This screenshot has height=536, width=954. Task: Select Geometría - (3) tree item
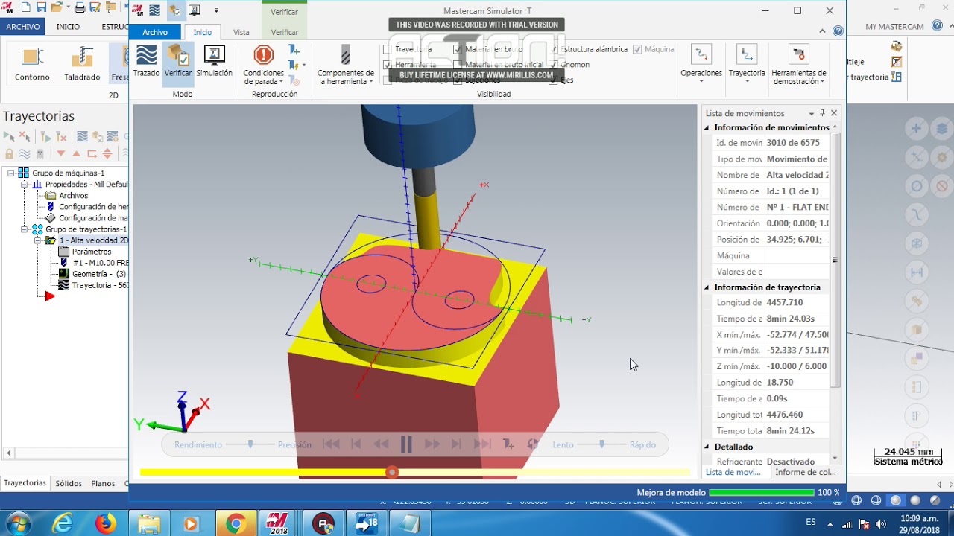click(92, 274)
